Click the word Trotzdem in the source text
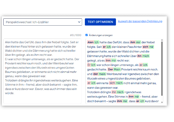Viewport: 174px width, 122px height. (x=10, y=80)
